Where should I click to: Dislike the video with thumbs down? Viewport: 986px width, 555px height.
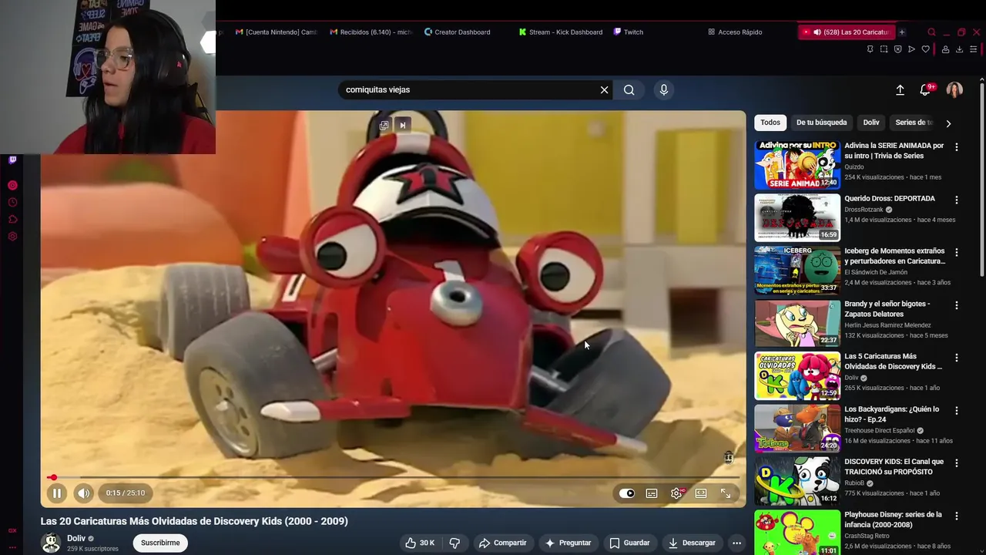(454, 543)
